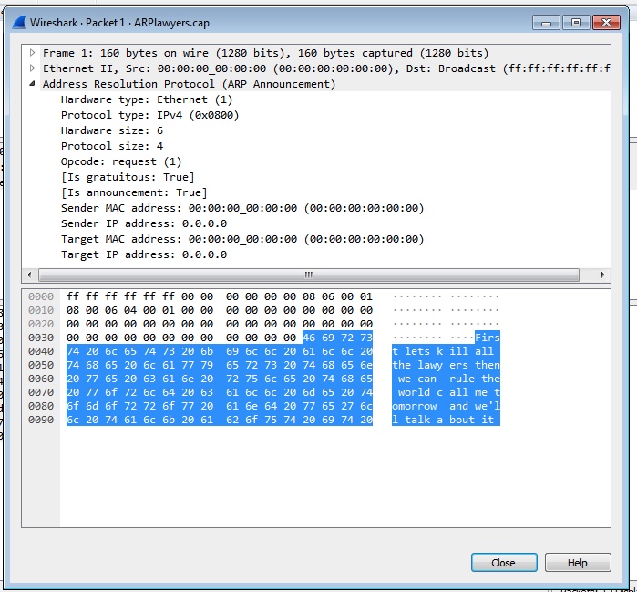This screenshot has height=592, width=637.
Task: Click ASCII text 'world c' in row 0070
Action: (420, 392)
